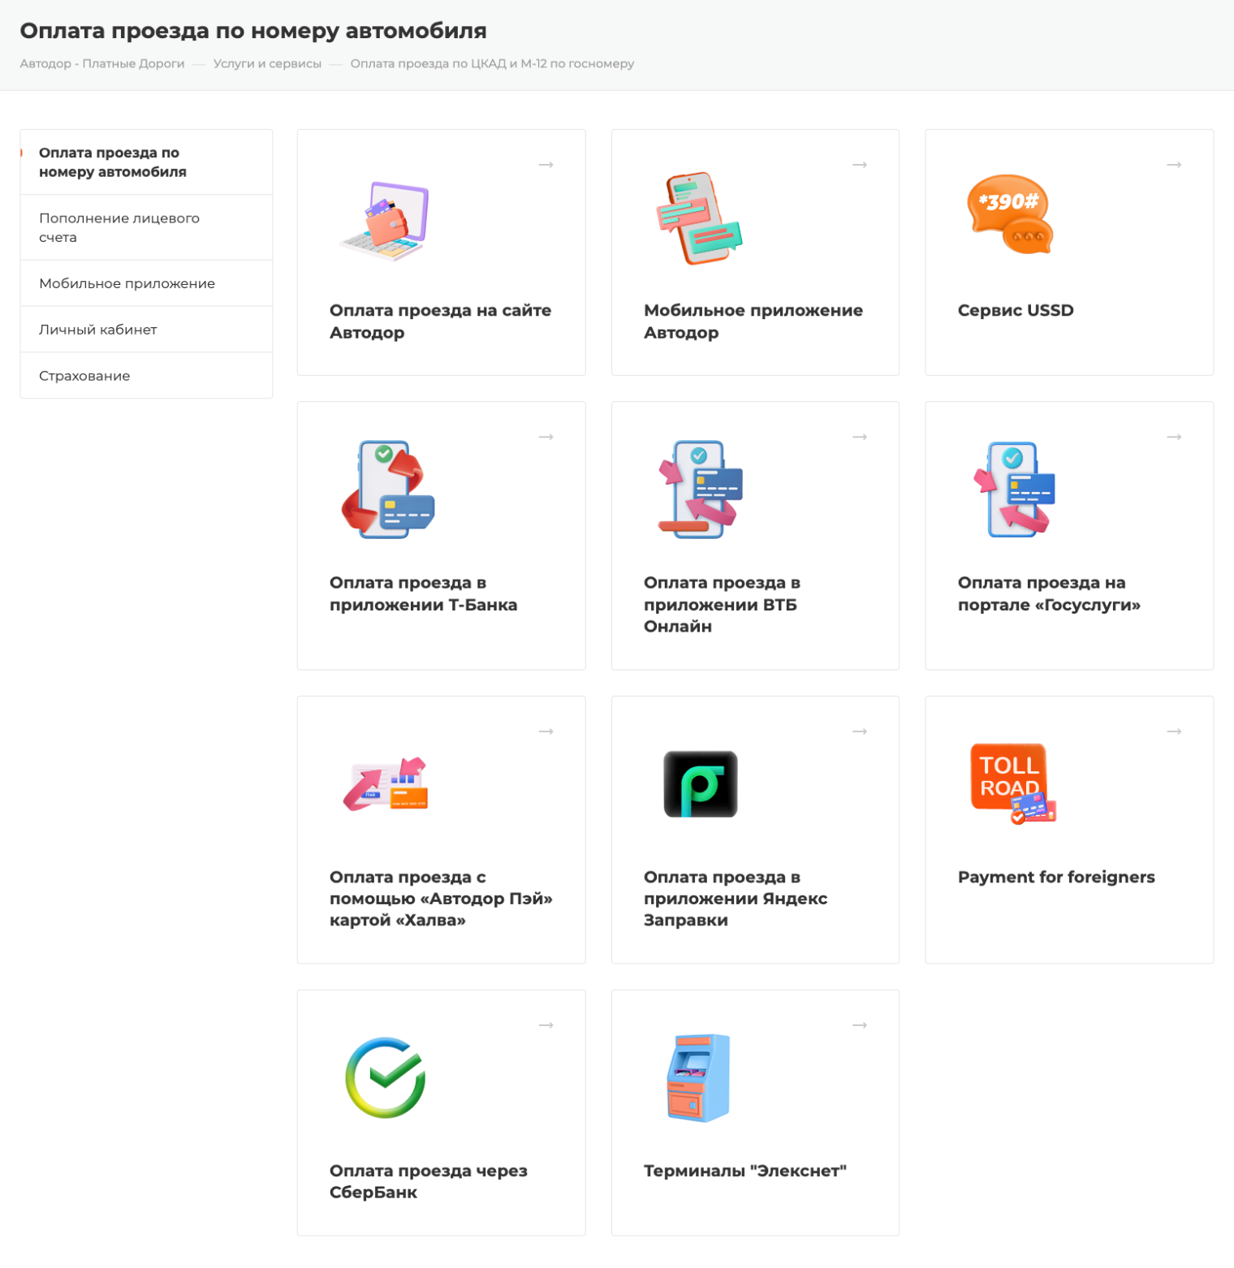Open 'Личный кабинет' from sidebar menu
Screen dimensions: 1234x1268
[146, 330]
